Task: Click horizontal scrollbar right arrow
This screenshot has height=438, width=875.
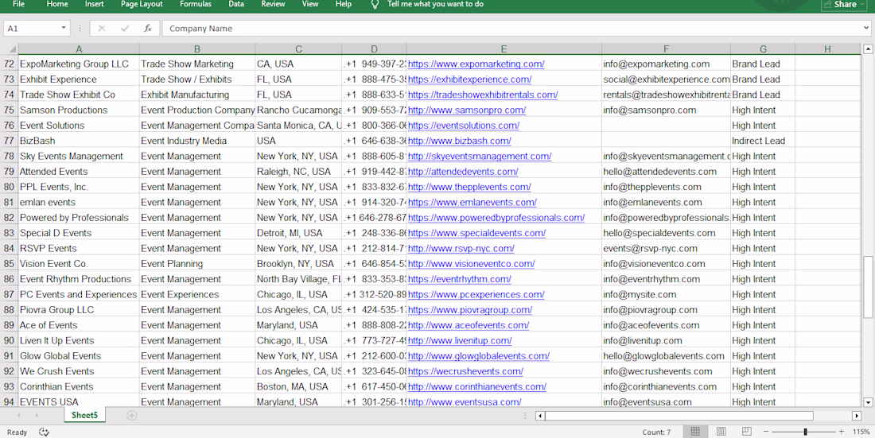Action: [857, 416]
